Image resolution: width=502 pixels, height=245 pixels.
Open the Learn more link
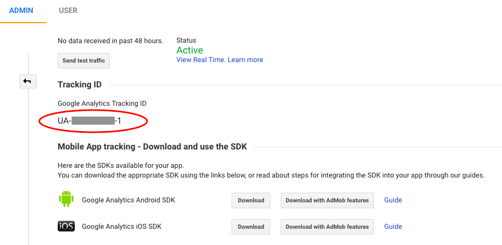246,60
